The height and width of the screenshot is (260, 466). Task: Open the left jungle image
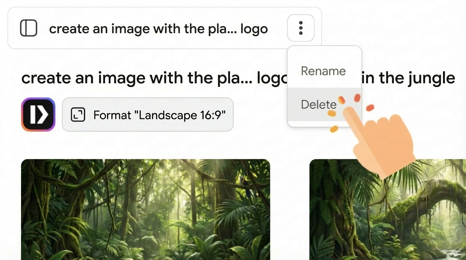[x=146, y=210]
